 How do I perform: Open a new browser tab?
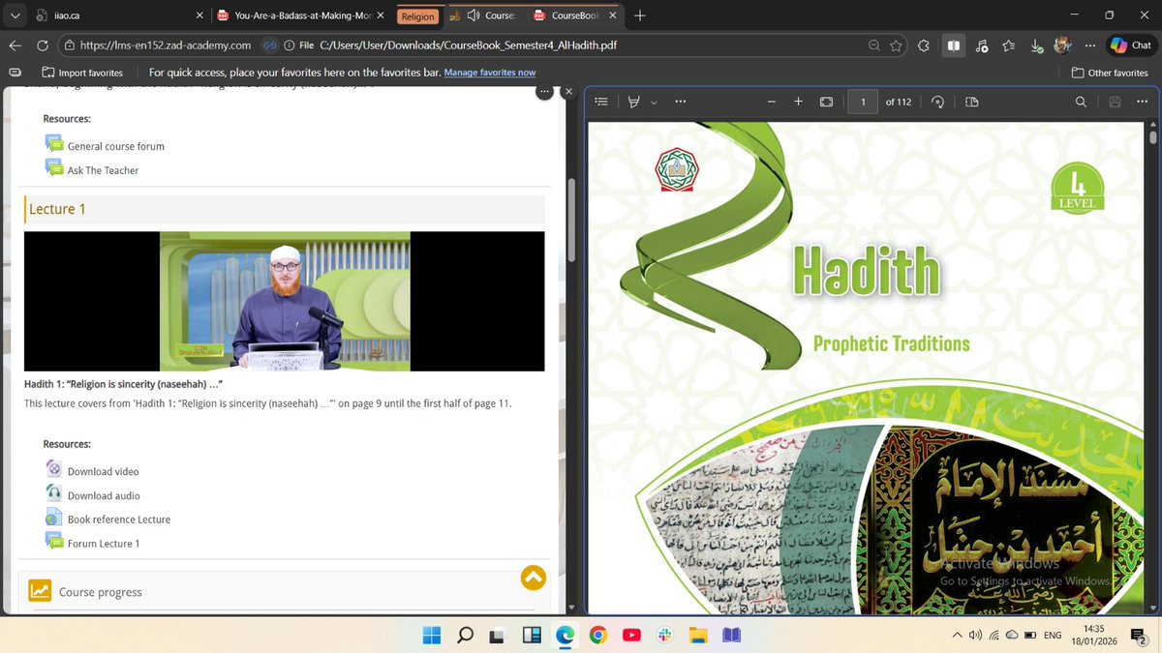click(640, 15)
